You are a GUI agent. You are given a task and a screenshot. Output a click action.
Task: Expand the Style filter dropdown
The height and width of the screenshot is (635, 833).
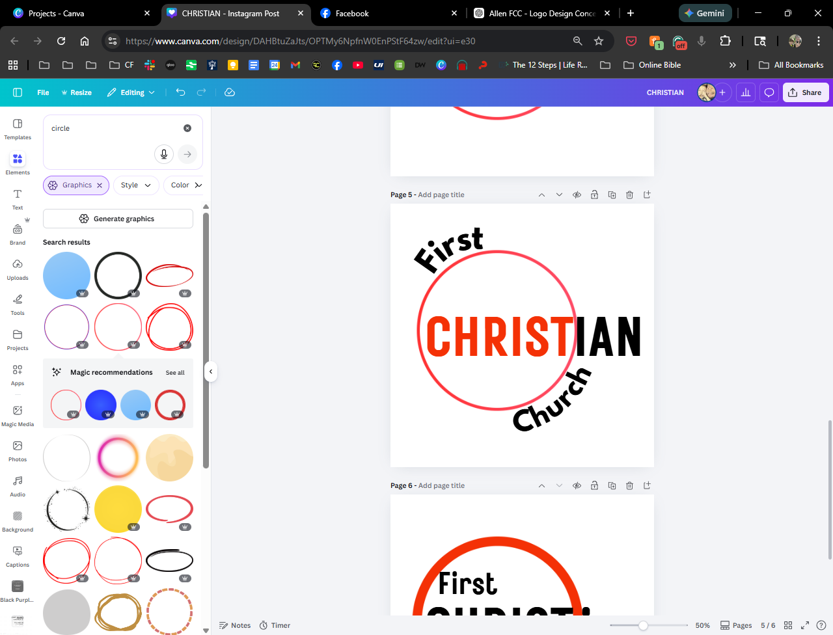tap(135, 185)
